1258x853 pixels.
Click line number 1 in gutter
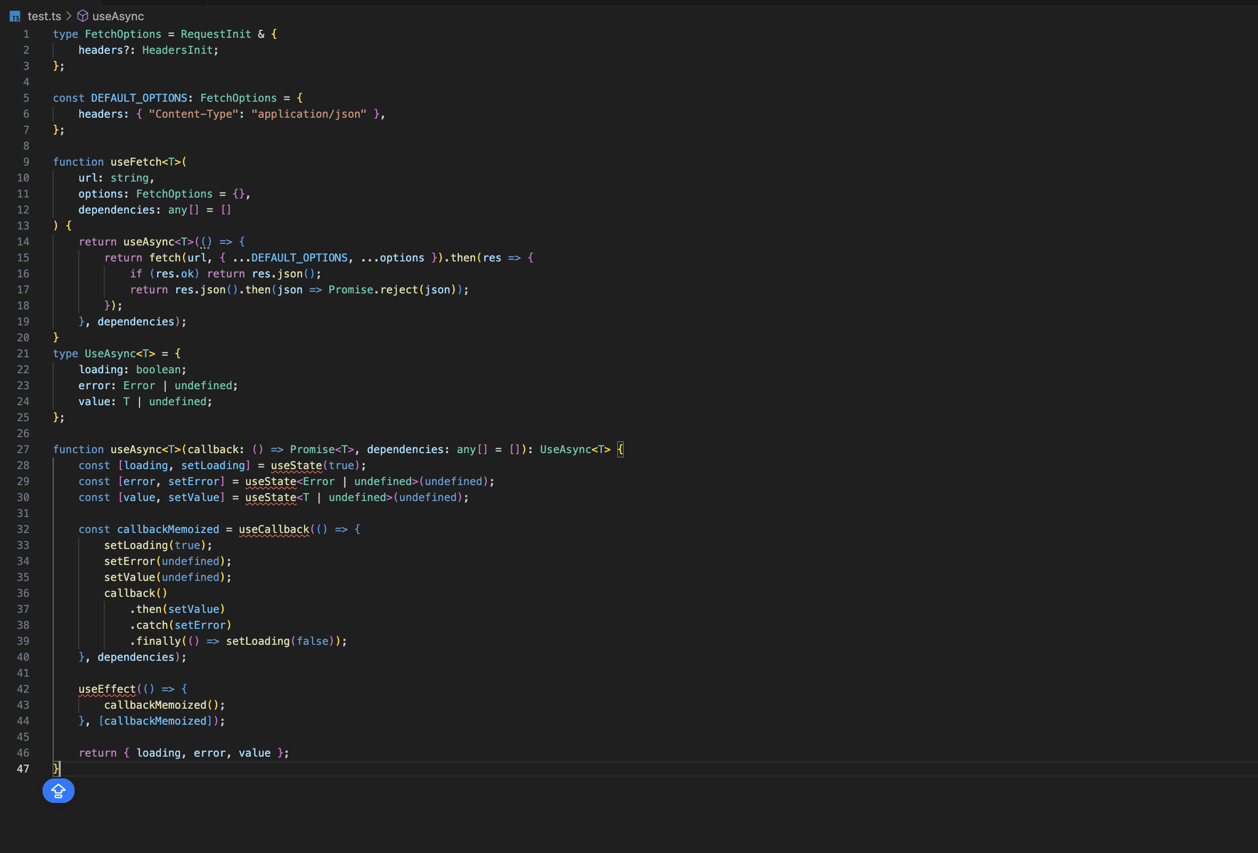[x=26, y=34]
